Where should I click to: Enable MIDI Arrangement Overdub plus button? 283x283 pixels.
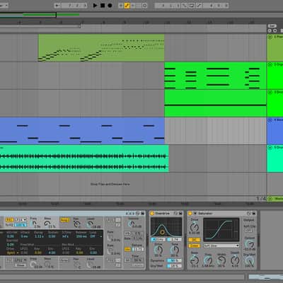(x=121, y=5)
